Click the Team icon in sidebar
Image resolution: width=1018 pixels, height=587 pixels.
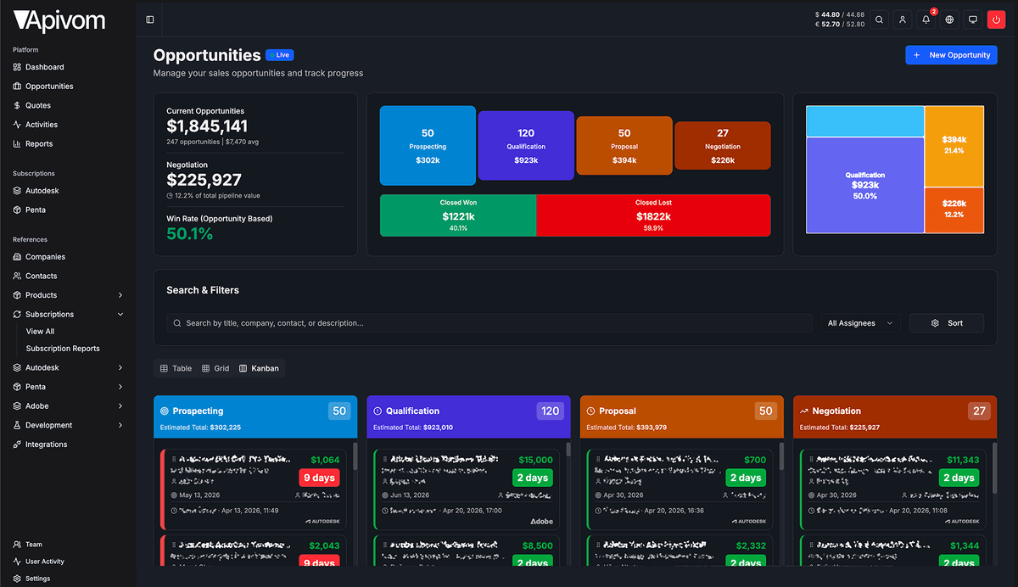pos(17,545)
